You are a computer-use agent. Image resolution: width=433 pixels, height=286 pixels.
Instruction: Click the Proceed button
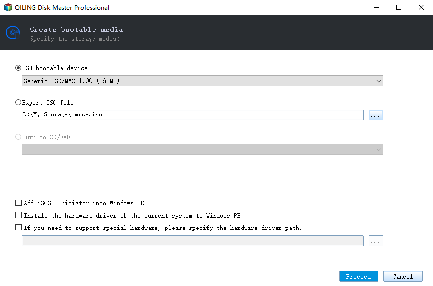tap(358, 276)
